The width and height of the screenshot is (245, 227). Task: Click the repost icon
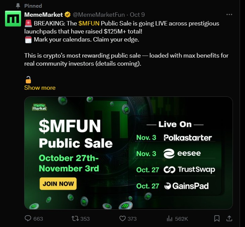pyautogui.click(x=75, y=218)
